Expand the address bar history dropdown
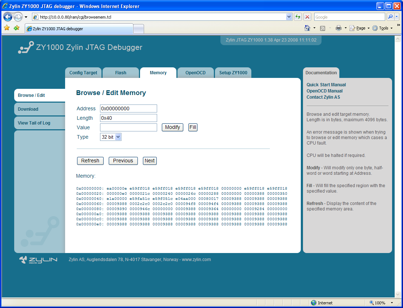This screenshot has width=403, height=308. [289, 17]
